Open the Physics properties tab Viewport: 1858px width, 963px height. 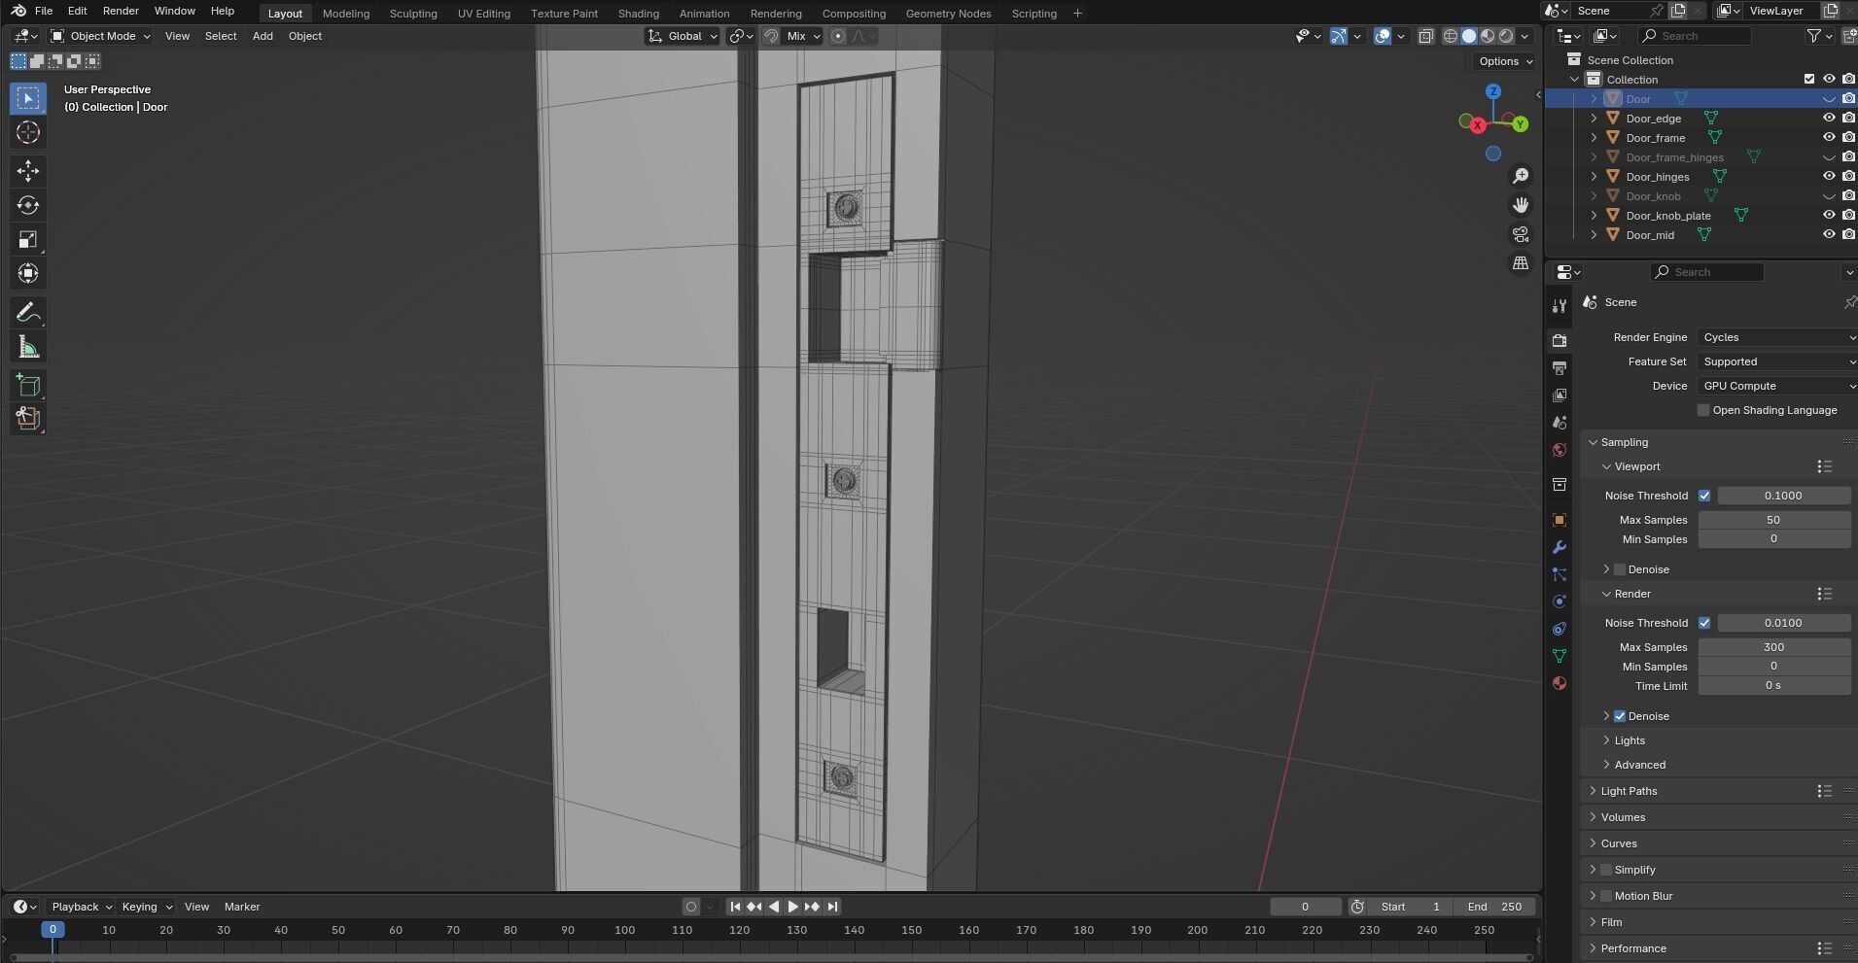pos(1560,602)
